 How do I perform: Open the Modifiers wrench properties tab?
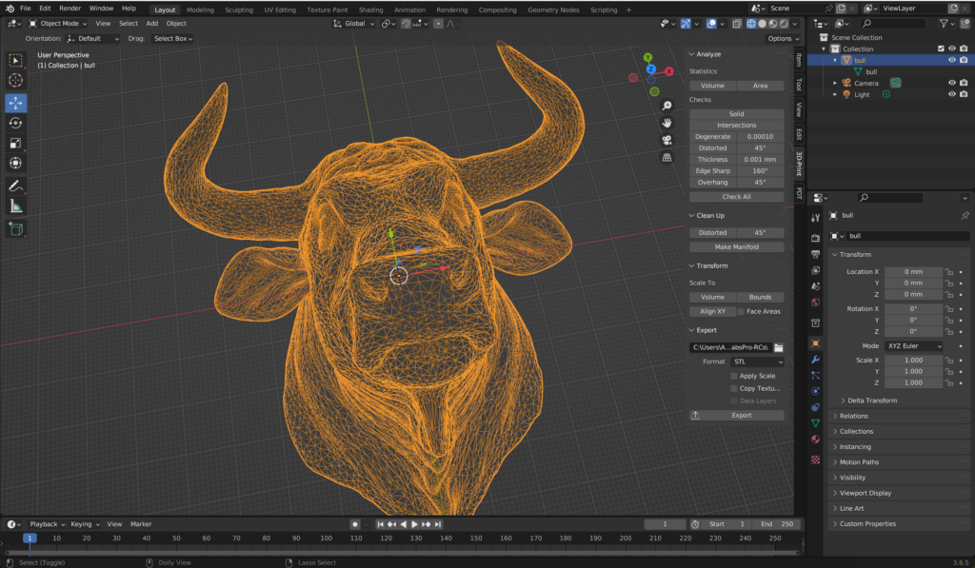[815, 360]
